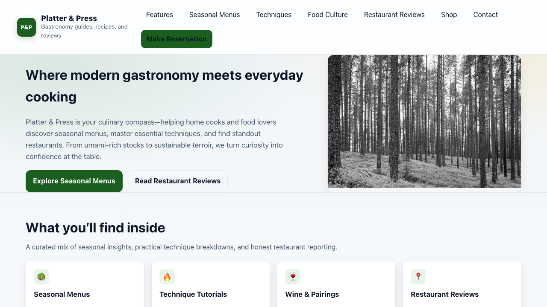The height and width of the screenshot is (307, 547).
Task: Click the pin icon on Restaurant Reviews card
Action: (x=418, y=277)
